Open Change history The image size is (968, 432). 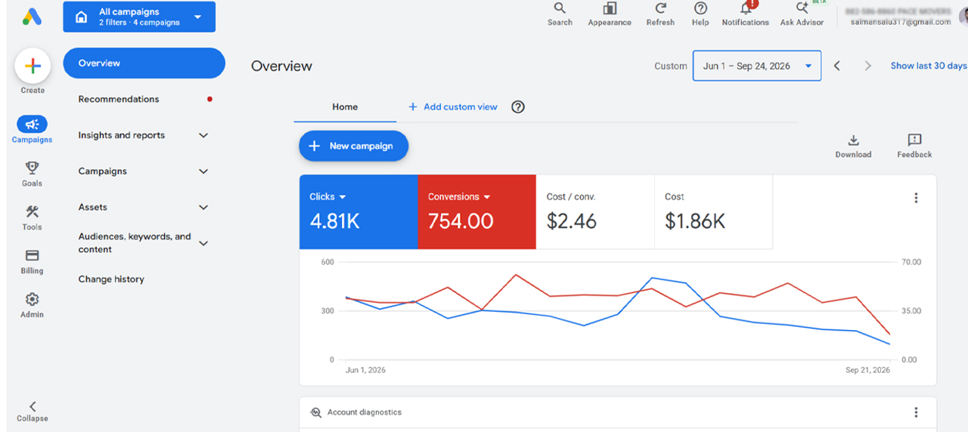click(111, 279)
